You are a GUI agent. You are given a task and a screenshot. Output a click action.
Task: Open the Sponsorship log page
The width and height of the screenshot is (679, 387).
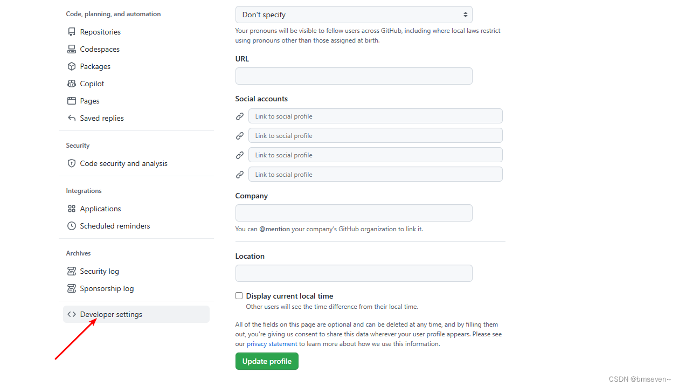(107, 288)
